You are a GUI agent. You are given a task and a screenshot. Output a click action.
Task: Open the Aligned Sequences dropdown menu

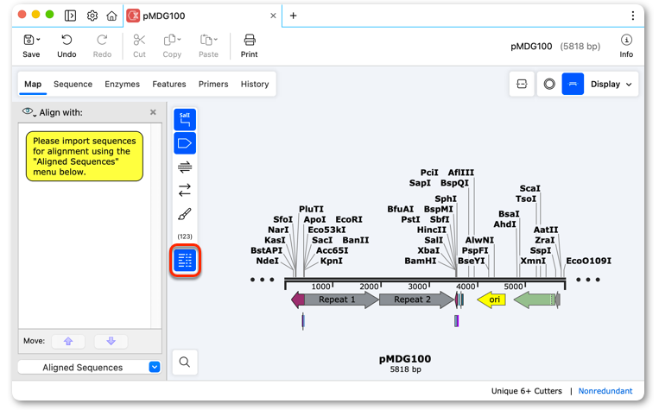point(90,367)
